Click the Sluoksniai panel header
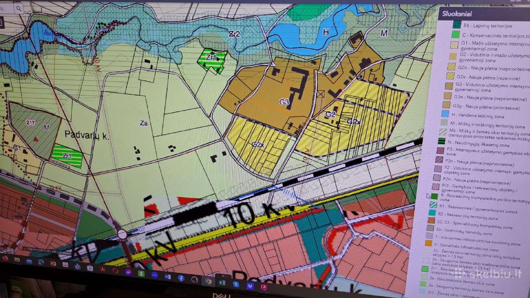 [484, 14]
